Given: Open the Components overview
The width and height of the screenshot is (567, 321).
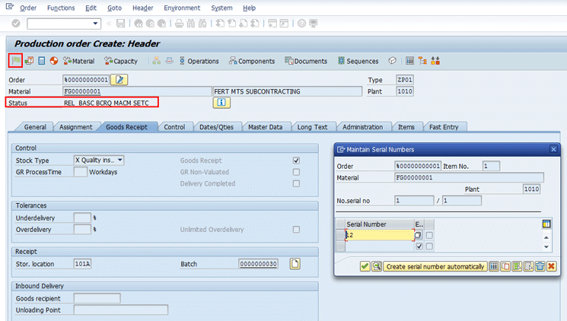Looking at the screenshot, I should coord(251,61).
